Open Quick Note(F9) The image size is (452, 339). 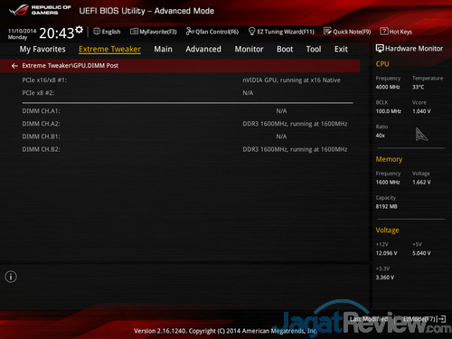[347, 32]
